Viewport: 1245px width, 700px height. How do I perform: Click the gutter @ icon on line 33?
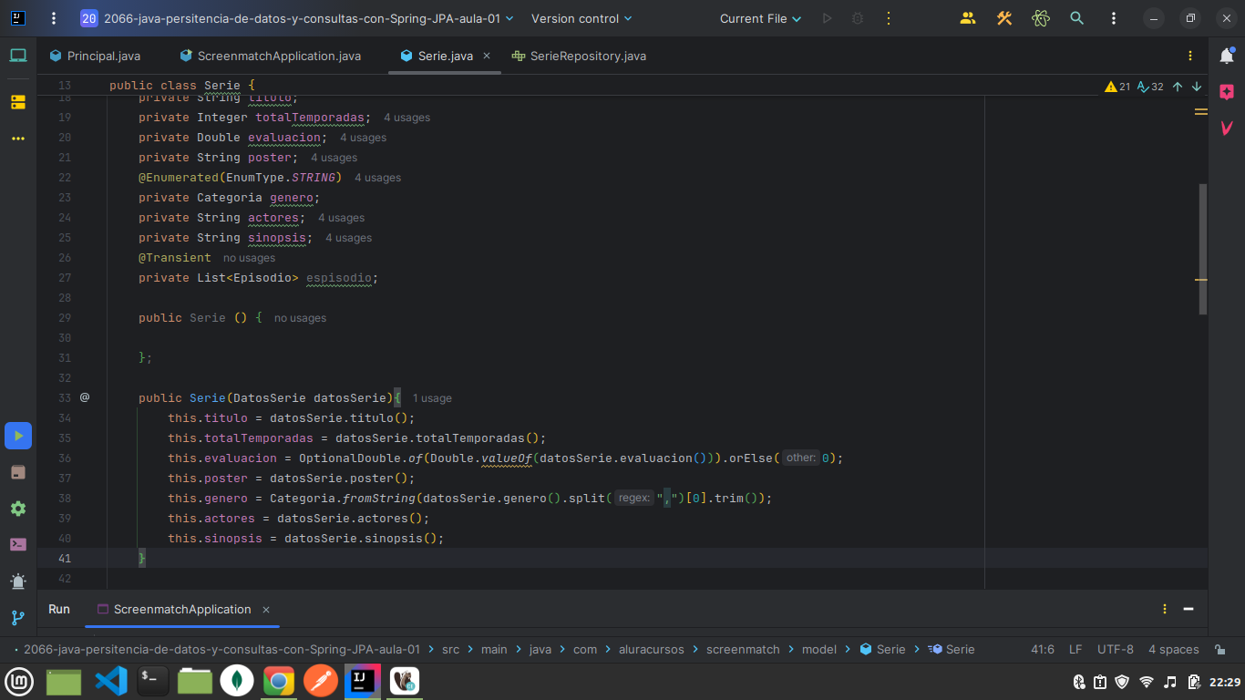(85, 397)
